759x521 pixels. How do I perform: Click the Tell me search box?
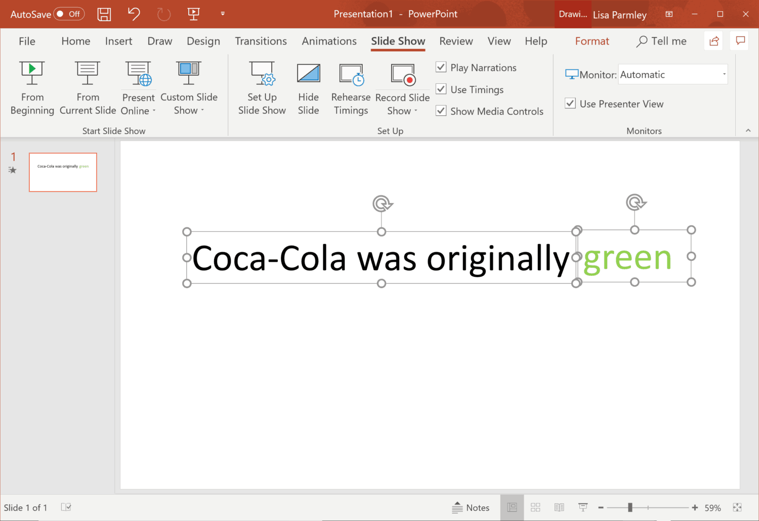tap(661, 41)
